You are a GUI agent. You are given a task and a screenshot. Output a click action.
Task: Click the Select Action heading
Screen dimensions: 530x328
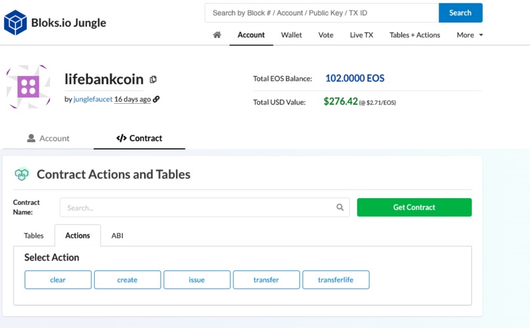click(x=52, y=257)
